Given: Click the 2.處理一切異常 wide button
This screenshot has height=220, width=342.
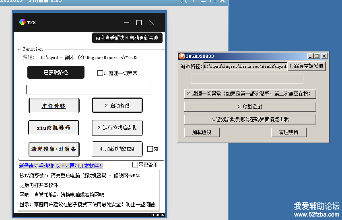Looking at the screenshot, I should click(x=250, y=94).
